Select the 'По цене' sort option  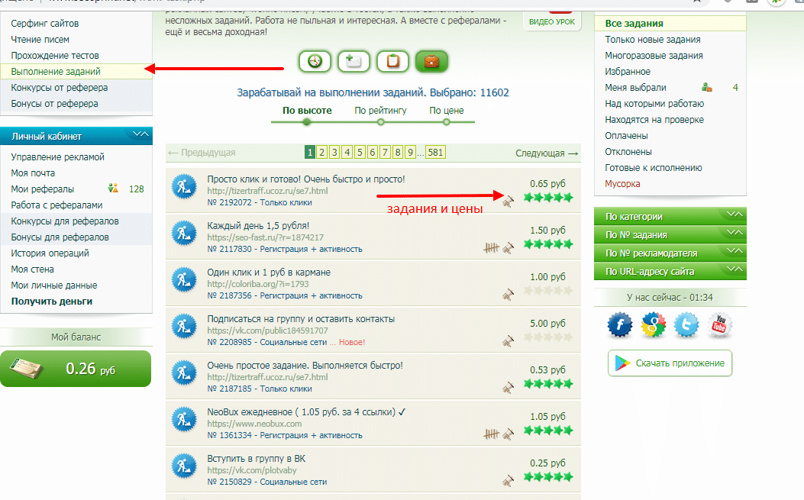point(446,111)
